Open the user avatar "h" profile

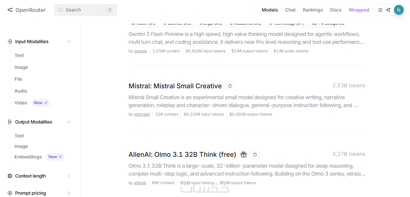[x=398, y=10]
